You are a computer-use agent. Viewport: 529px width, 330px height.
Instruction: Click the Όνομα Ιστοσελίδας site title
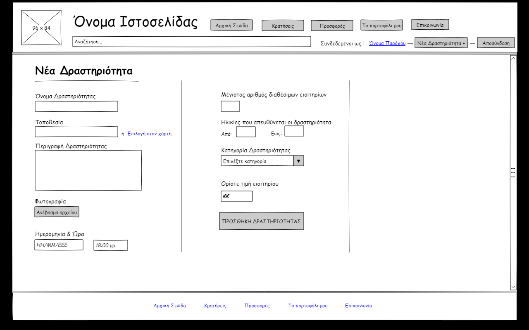[136, 21]
